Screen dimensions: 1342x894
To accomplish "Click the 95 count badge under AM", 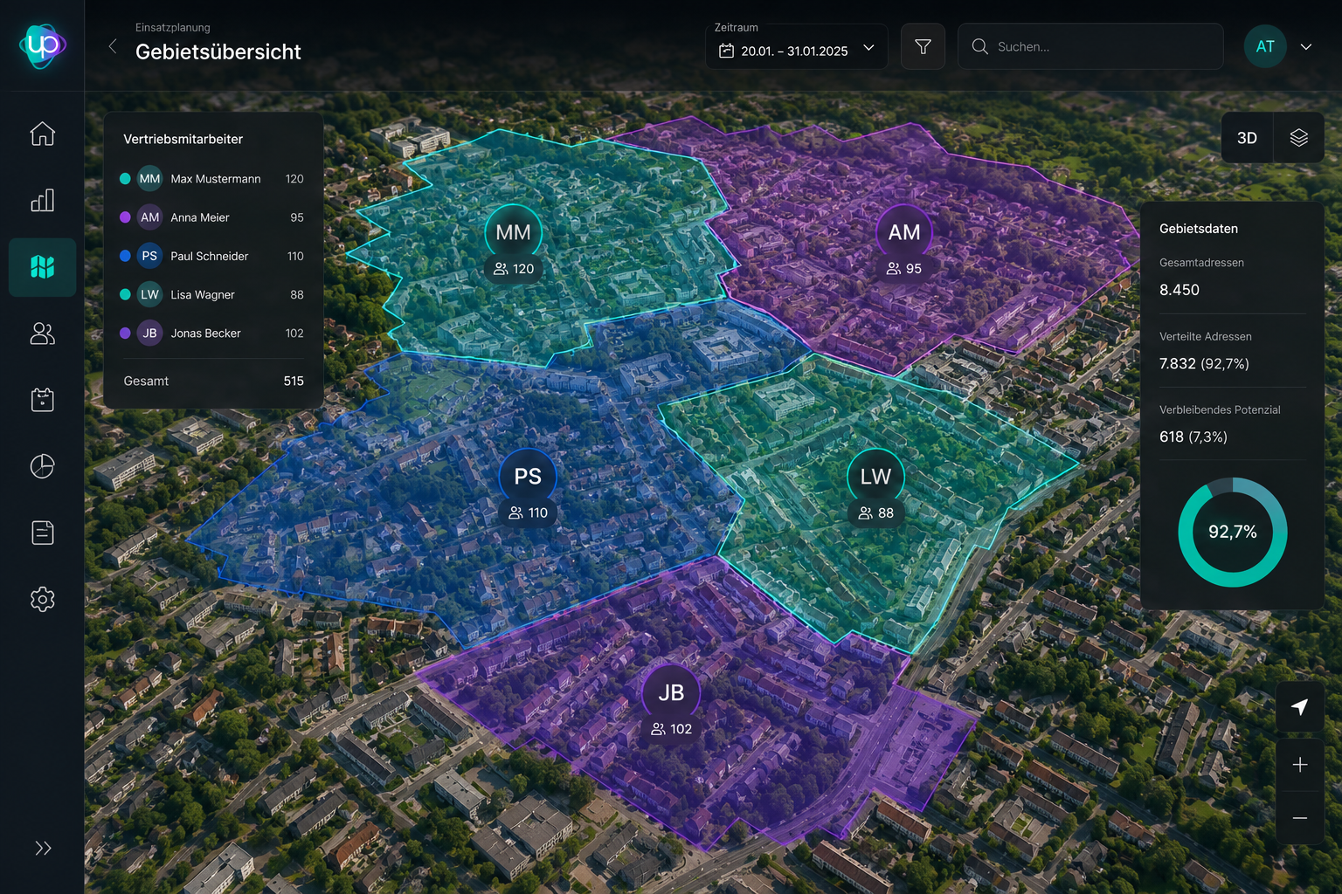I will click(904, 269).
